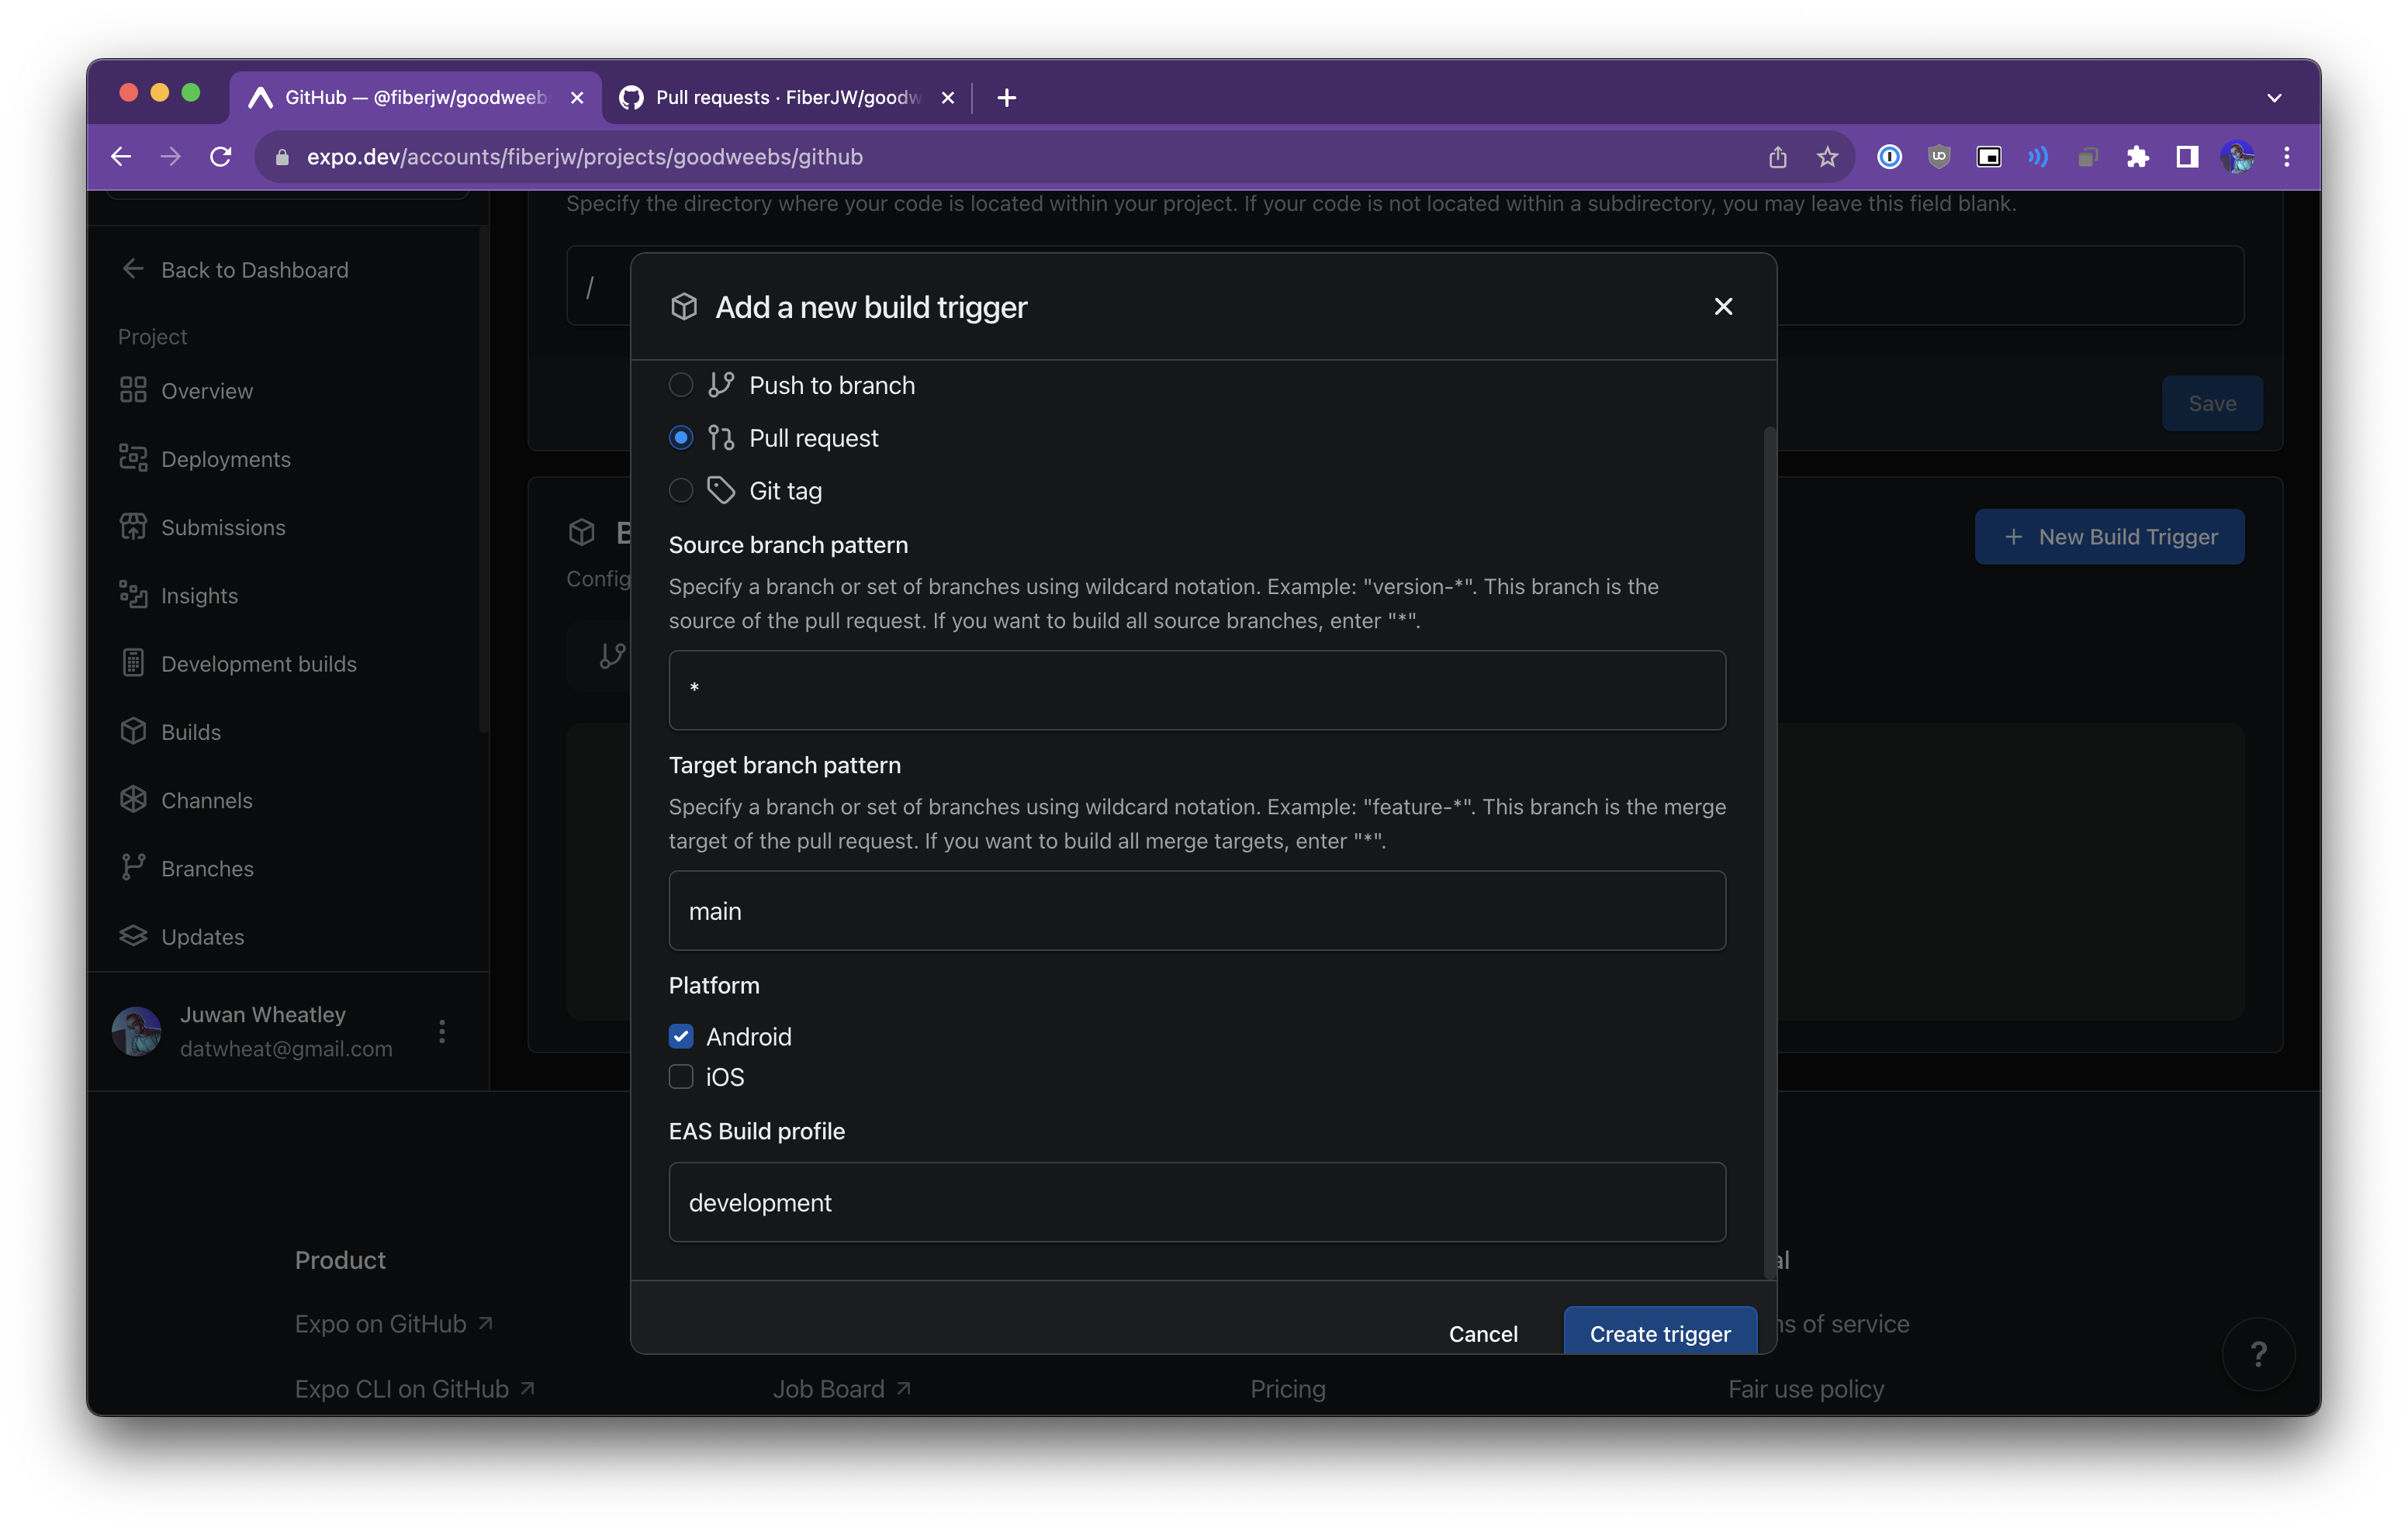Open a new browser tab

pos(1007,97)
